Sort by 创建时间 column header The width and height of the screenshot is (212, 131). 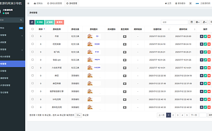point(157,29)
